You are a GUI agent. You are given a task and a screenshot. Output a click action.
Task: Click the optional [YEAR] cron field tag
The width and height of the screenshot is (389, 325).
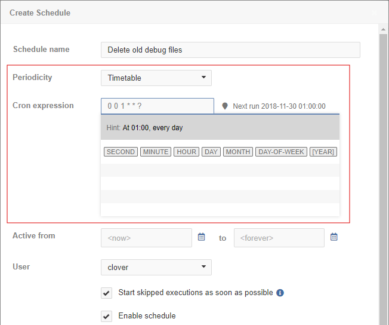click(323, 152)
